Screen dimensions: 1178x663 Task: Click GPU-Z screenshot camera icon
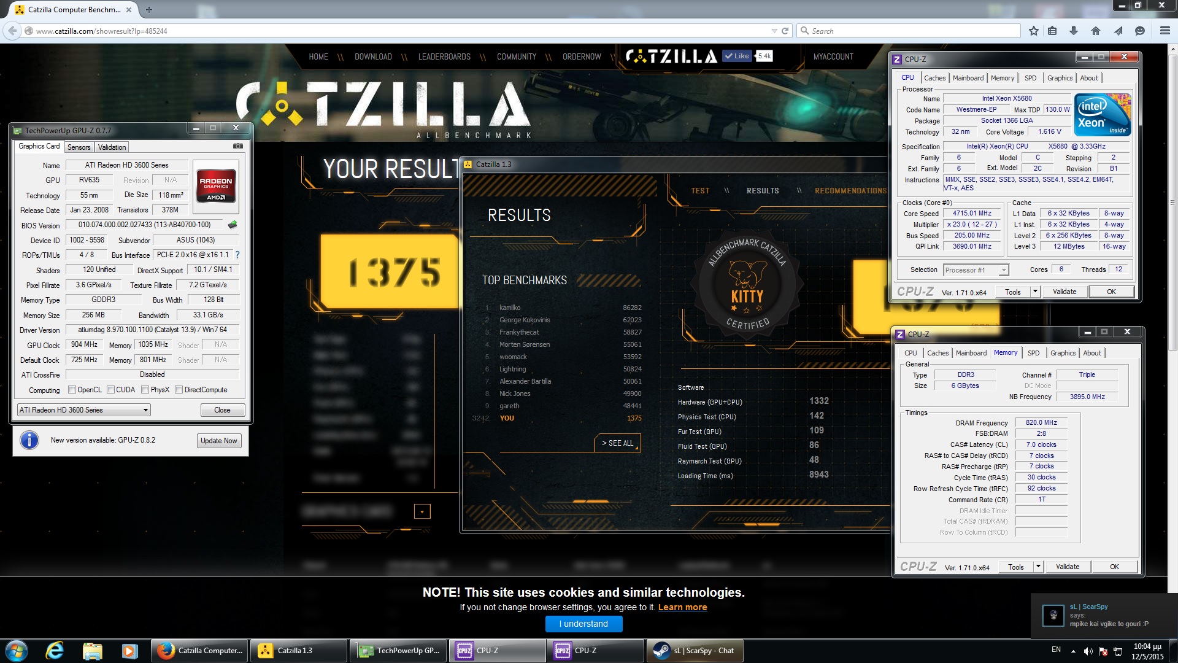238,146
